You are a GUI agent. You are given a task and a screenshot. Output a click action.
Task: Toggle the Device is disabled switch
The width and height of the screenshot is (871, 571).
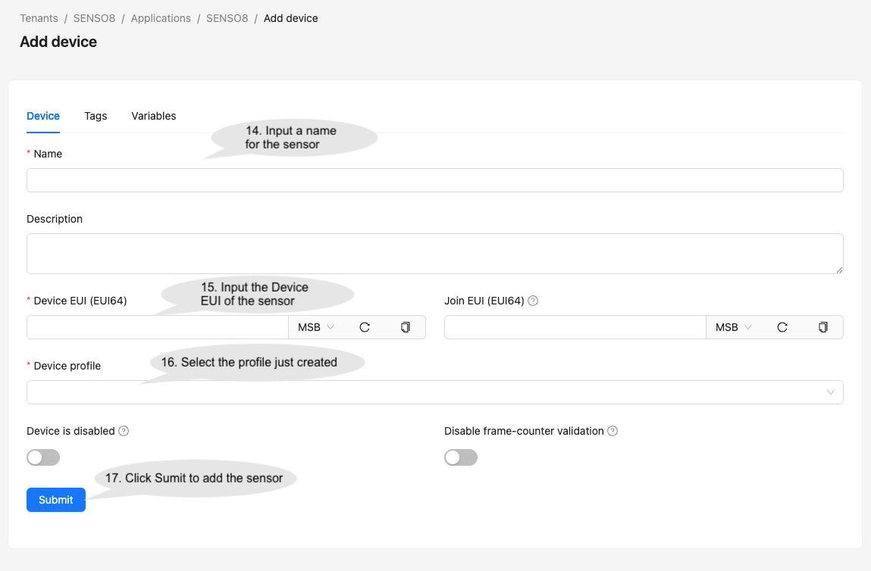(43, 457)
